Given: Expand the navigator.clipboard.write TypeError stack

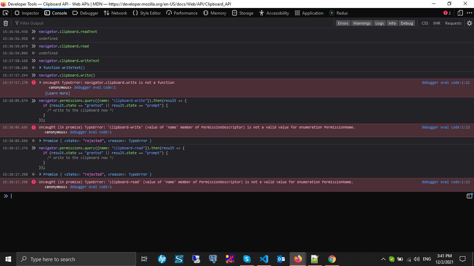Looking at the screenshot, I should coord(41,82).
